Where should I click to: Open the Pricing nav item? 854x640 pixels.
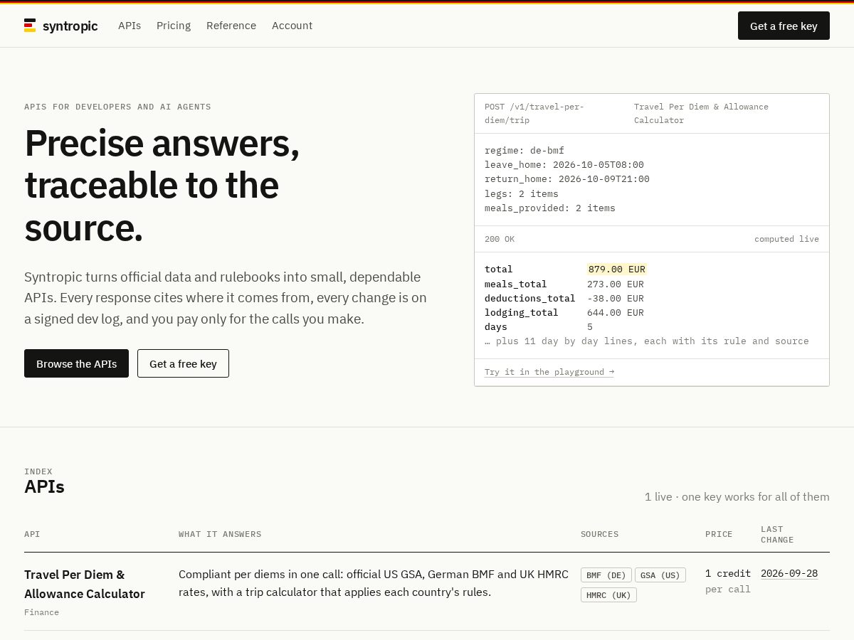pyautogui.click(x=174, y=26)
